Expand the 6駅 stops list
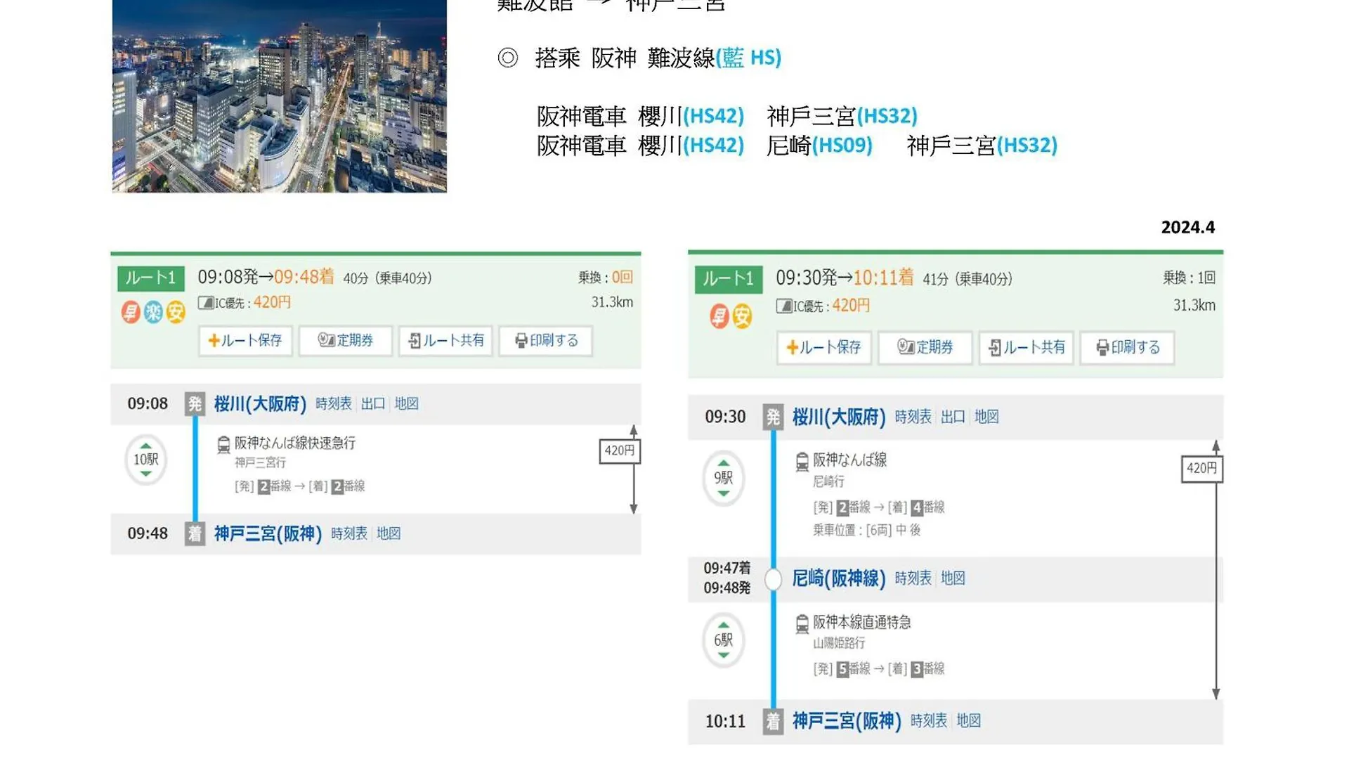 723,640
